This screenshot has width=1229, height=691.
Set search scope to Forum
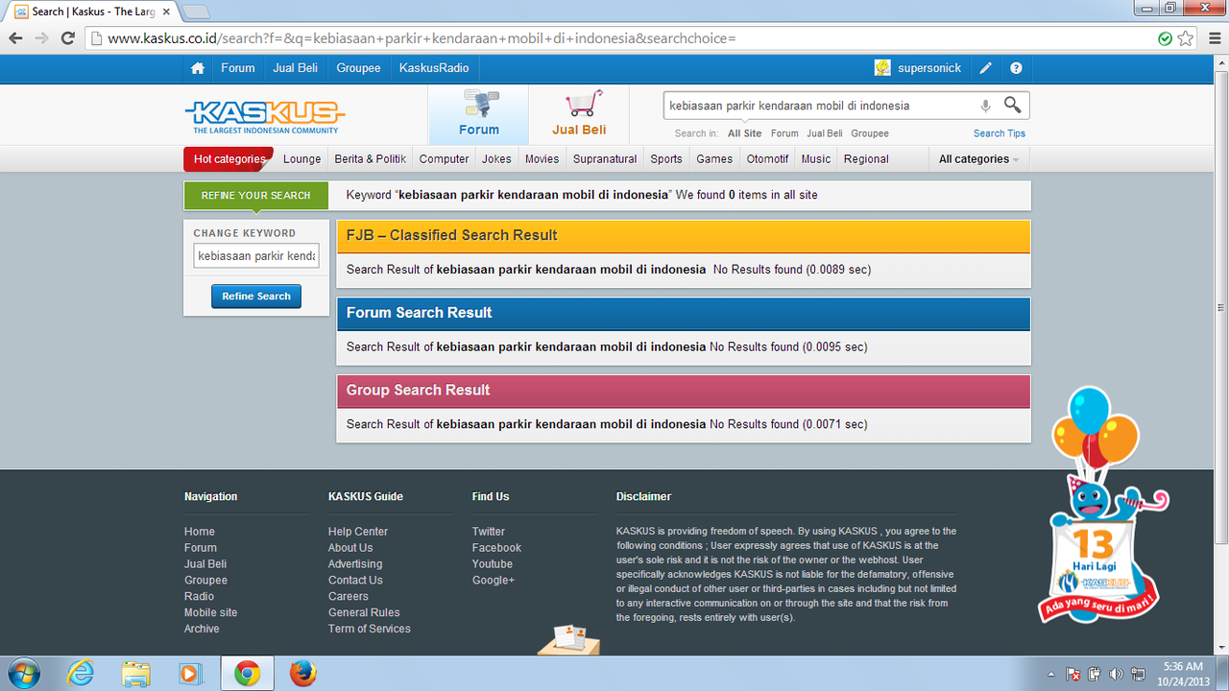point(784,133)
